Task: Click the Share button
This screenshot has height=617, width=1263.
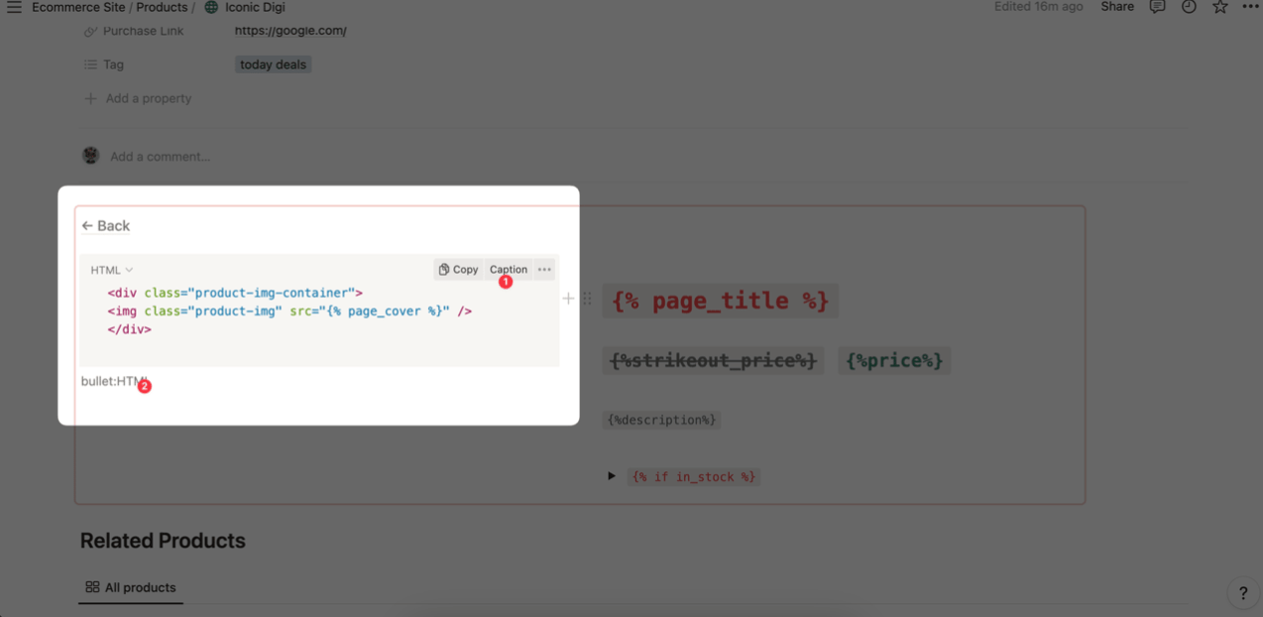Action: (x=1117, y=7)
